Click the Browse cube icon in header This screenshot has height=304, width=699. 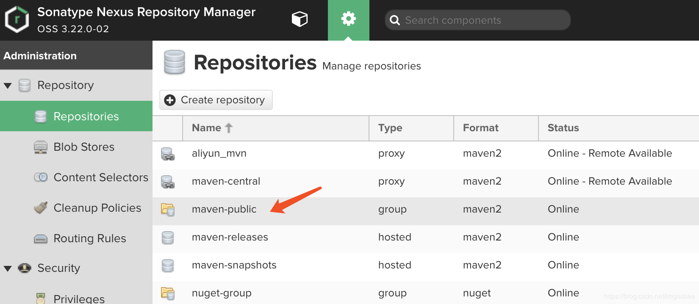pyautogui.click(x=300, y=19)
